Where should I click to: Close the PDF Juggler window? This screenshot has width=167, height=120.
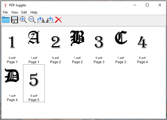(160, 5)
